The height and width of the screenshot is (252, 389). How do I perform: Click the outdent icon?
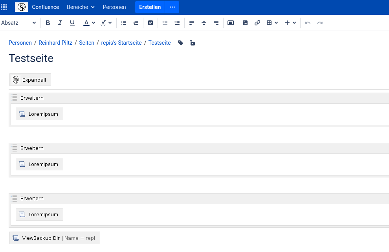click(165, 23)
